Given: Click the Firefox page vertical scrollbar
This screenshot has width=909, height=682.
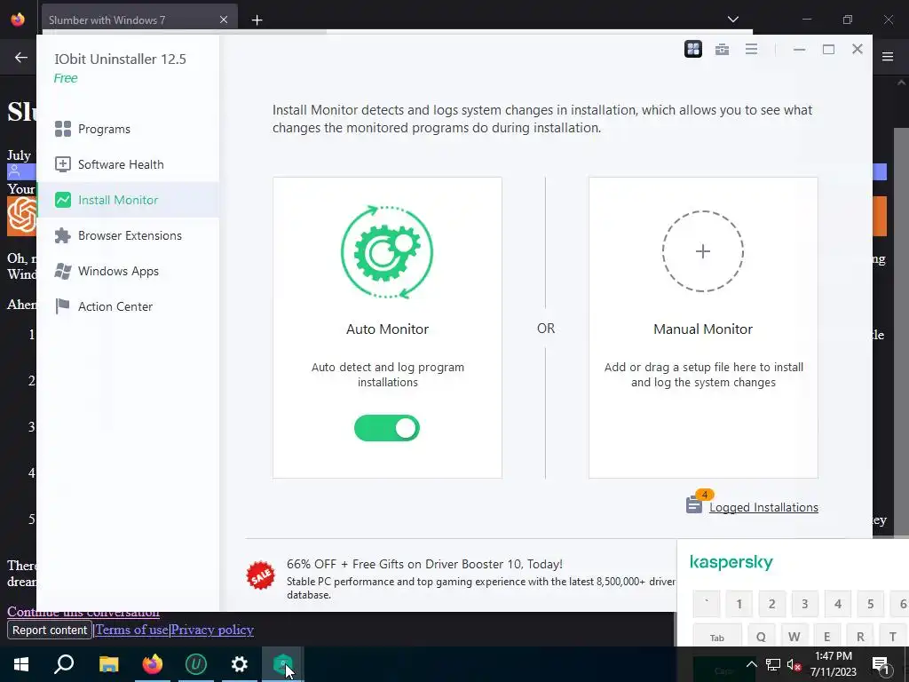Looking at the screenshot, I should pyautogui.click(x=901, y=332).
